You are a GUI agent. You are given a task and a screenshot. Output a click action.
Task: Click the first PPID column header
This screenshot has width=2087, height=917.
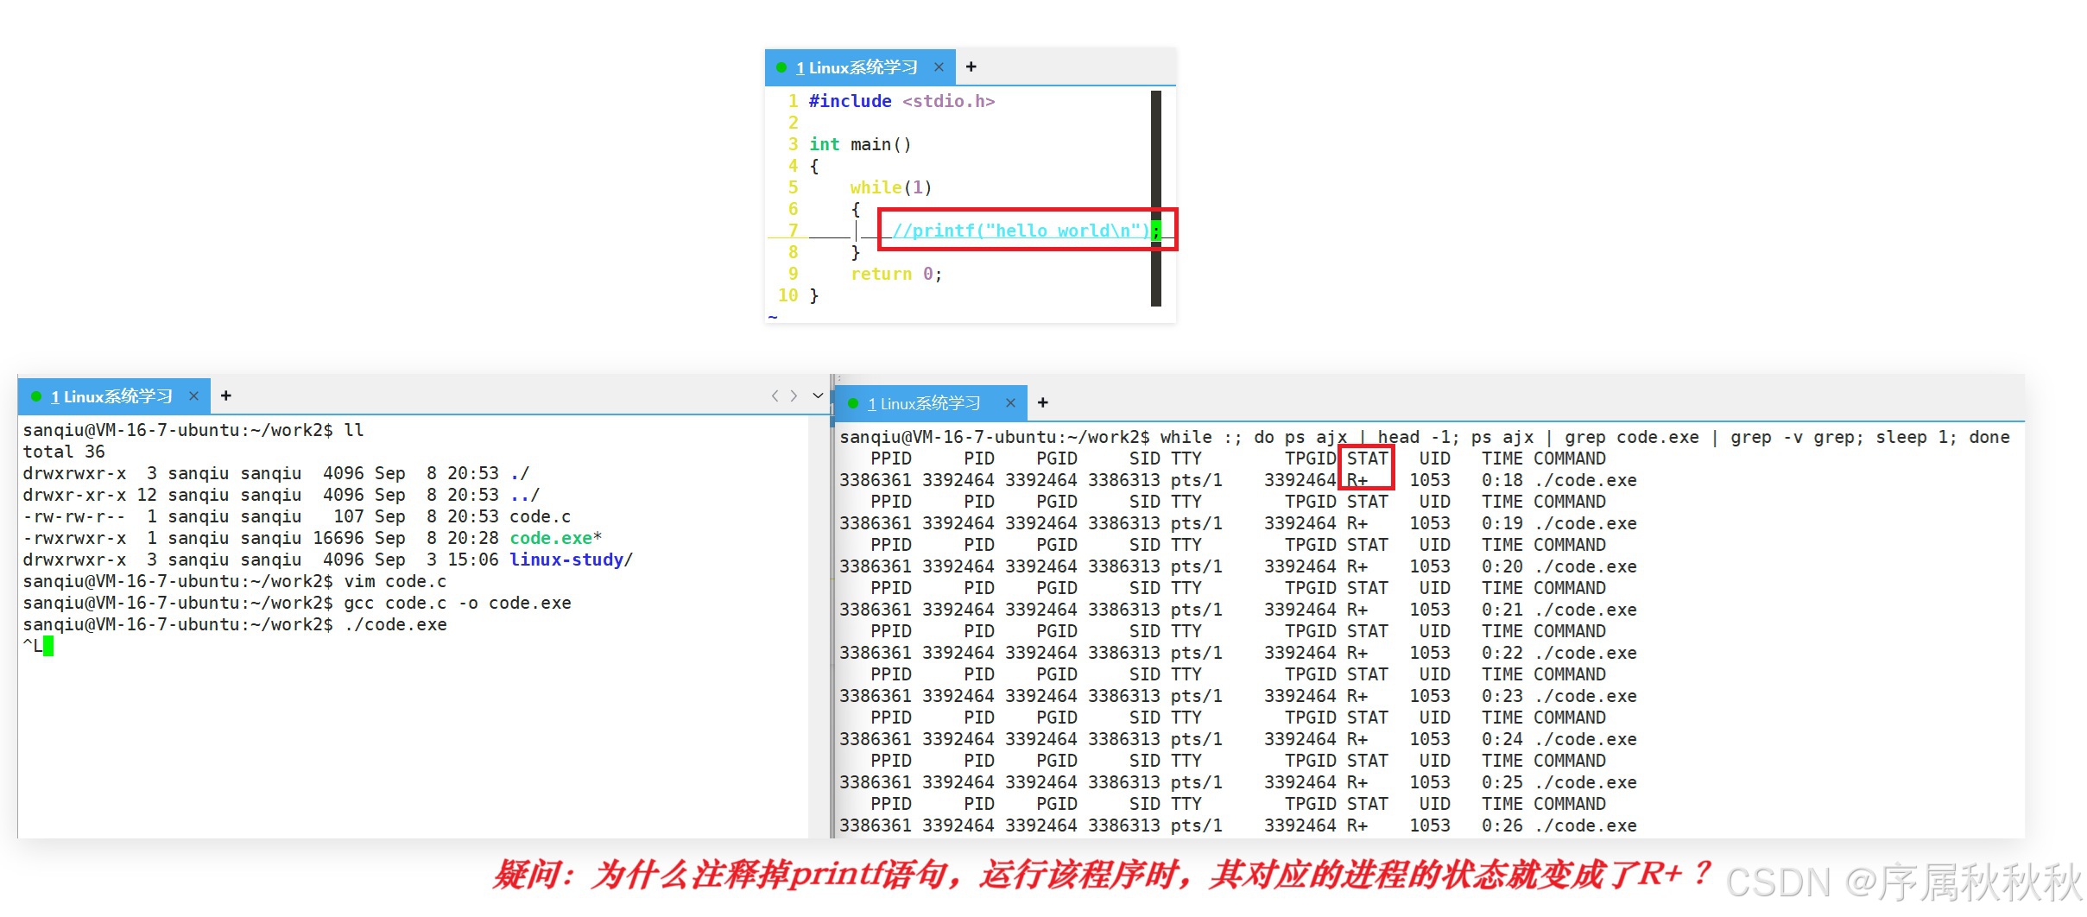(891, 458)
